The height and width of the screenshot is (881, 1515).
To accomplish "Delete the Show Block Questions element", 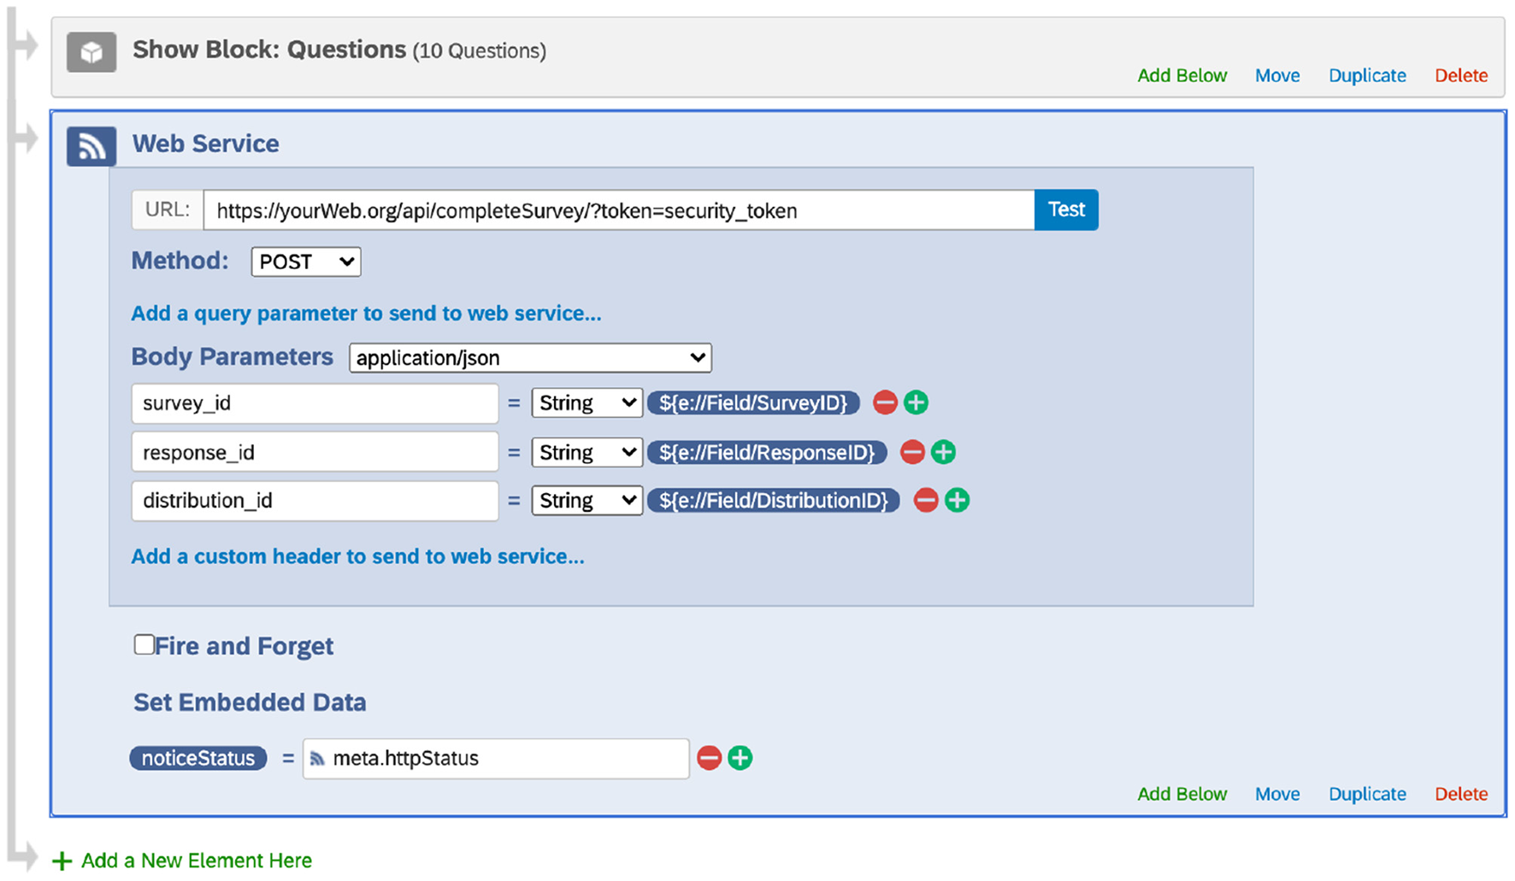I will [1460, 75].
